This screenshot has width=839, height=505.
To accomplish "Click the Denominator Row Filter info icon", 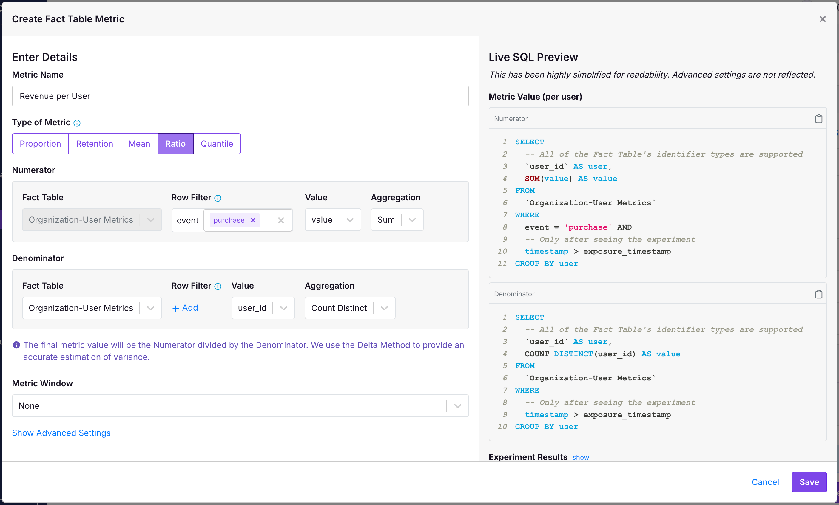I will point(218,286).
